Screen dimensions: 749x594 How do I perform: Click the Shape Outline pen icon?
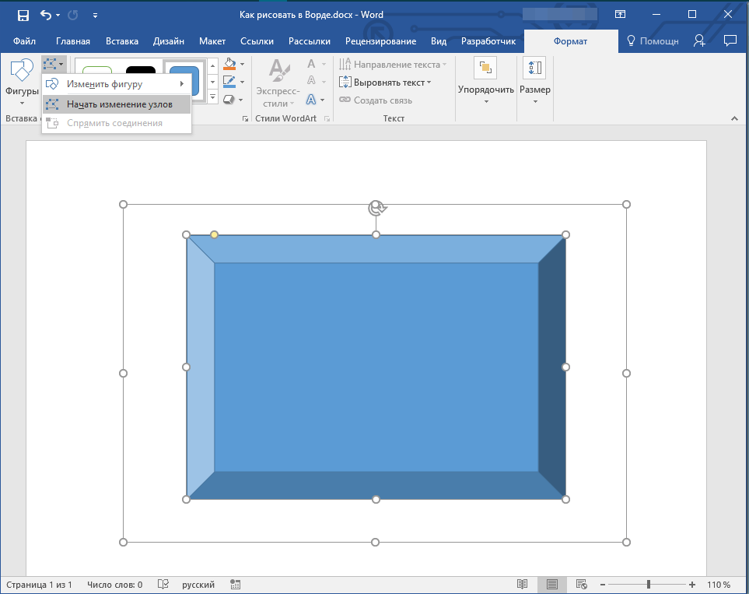click(229, 82)
